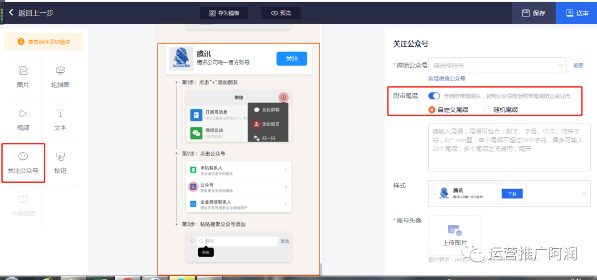Click the 搜索 search field in step 3
The width and height of the screenshot is (597, 280).
tap(237, 241)
